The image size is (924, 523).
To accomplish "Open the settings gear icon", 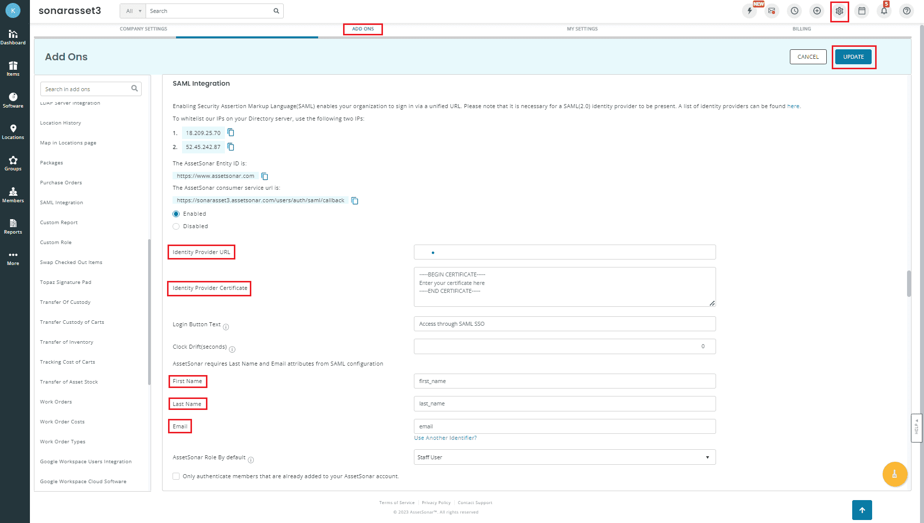I will pos(839,10).
